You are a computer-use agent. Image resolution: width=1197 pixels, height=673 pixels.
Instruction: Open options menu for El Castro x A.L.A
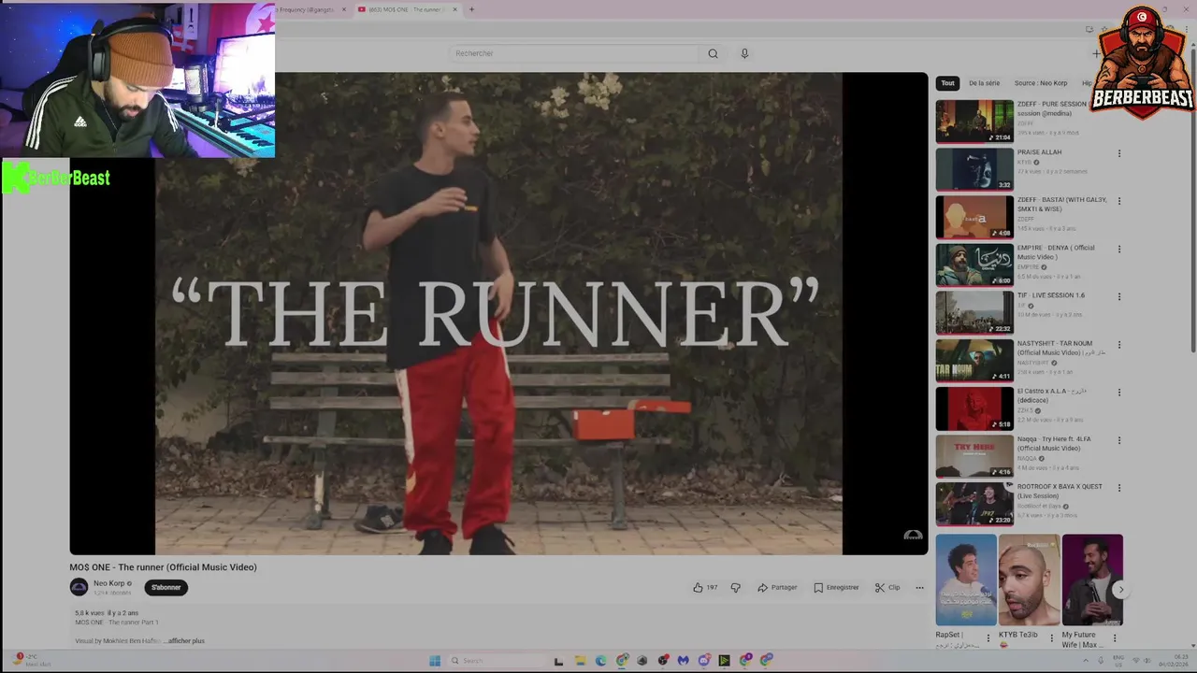tap(1118, 393)
